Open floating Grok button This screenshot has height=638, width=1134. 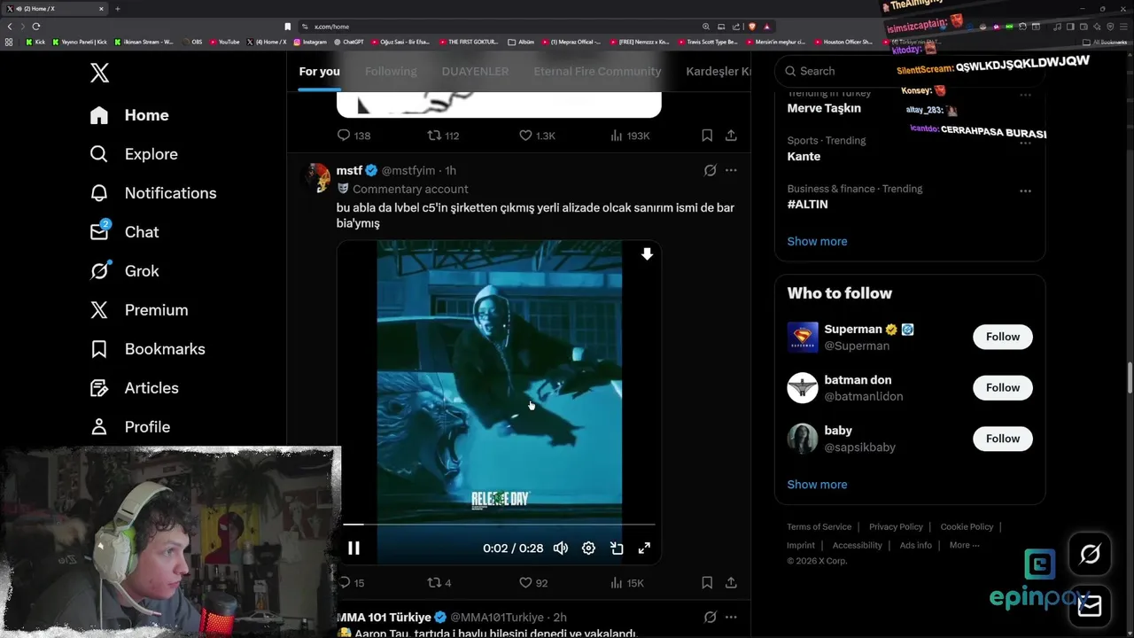pos(1090,555)
